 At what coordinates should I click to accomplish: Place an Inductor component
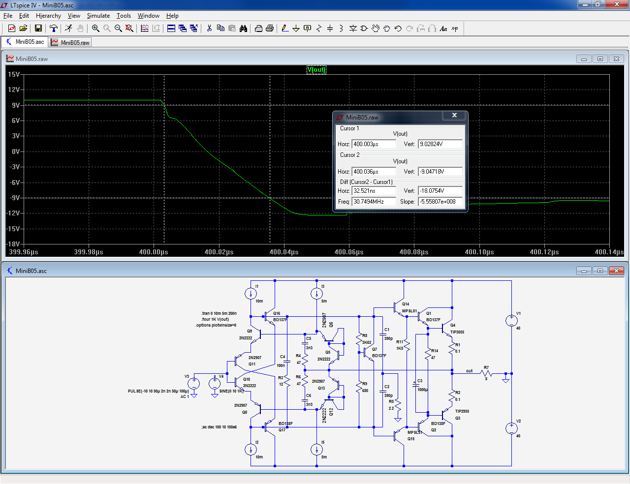click(342, 29)
